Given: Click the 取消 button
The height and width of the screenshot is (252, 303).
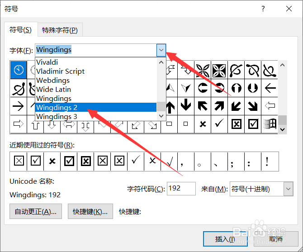Looking at the screenshot, I should [x=276, y=239].
